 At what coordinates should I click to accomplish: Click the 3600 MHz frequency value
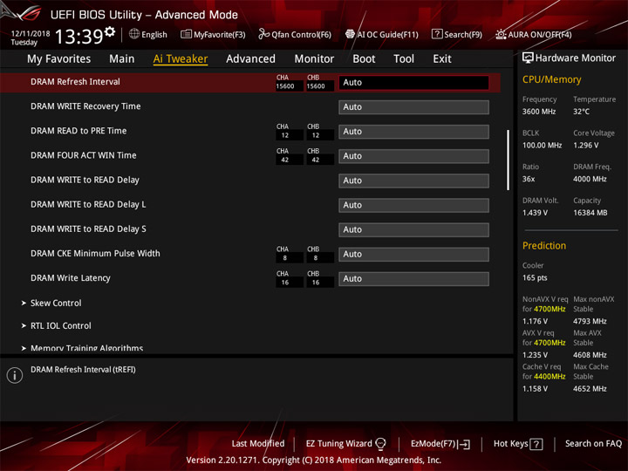coord(539,112)
